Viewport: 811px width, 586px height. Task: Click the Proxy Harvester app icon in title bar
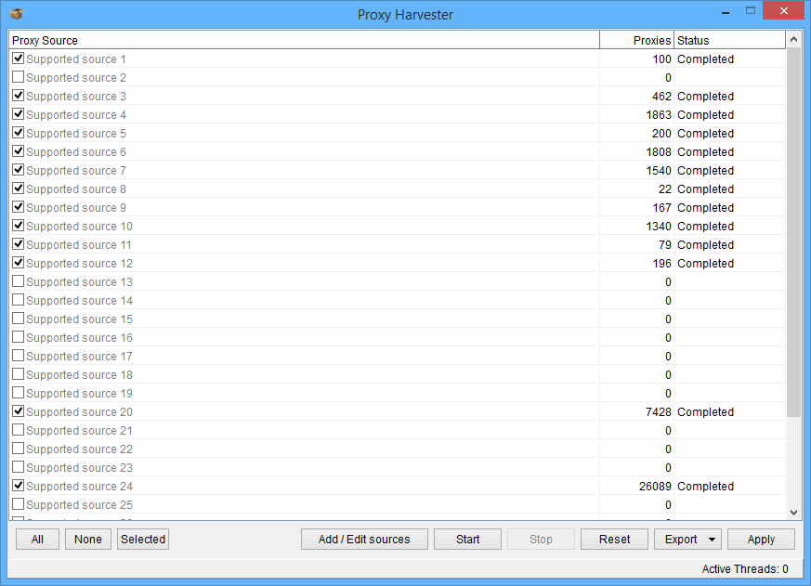[x=16, y=14]
